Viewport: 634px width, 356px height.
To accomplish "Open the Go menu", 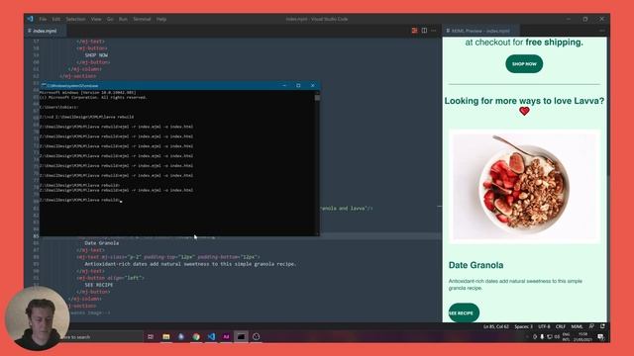I will coord(110,19).
